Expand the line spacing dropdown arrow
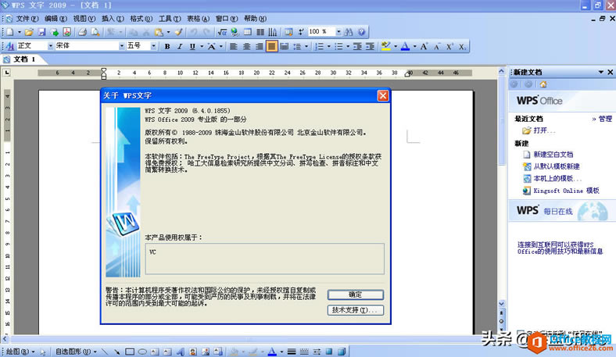The width and height of the screenshot is (616, 357). 306,46
